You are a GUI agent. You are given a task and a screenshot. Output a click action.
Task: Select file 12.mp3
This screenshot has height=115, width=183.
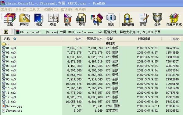click(x=11, y=97)
